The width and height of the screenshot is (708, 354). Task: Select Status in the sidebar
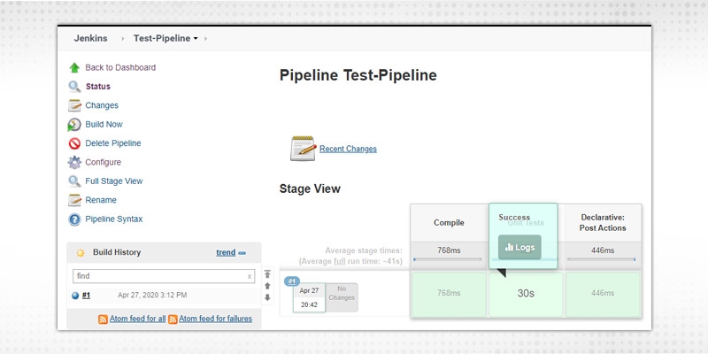click(98, 87)
